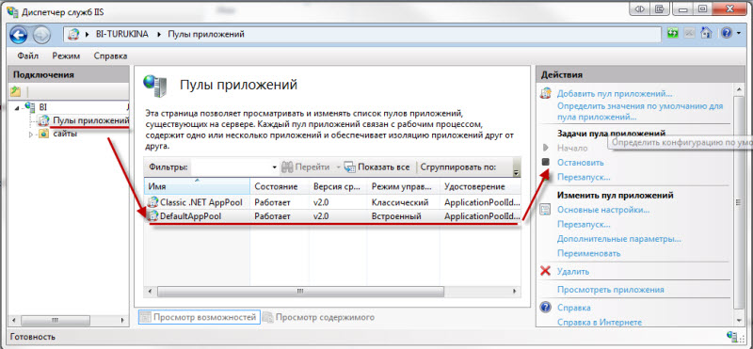Click the status bar network icon at bottom right

(x=733, y=337)
